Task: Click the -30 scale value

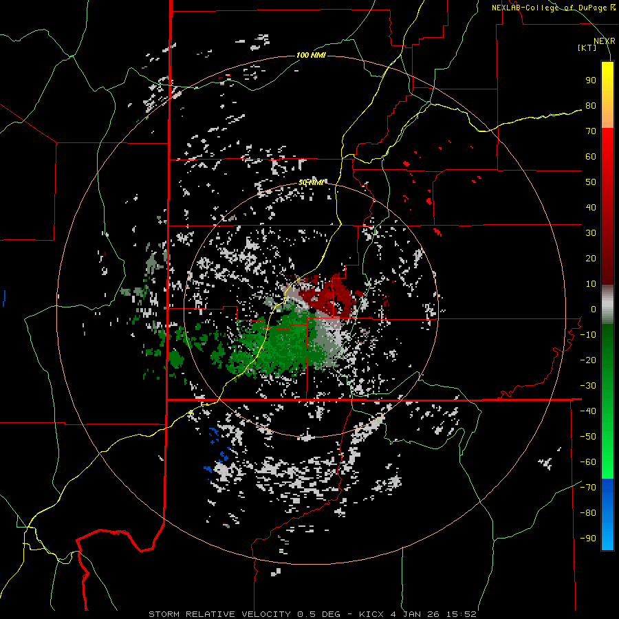Action: 588,386
